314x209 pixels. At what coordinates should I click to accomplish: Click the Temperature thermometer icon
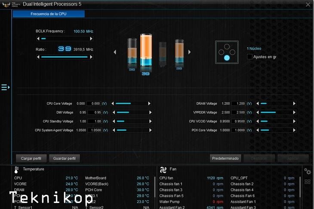16,169
